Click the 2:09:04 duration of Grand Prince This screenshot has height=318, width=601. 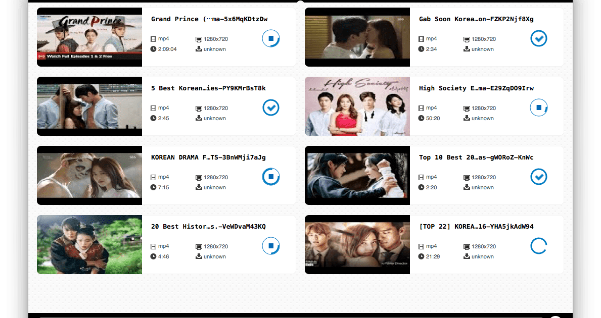pyautogui.click(x=167, y=49)
